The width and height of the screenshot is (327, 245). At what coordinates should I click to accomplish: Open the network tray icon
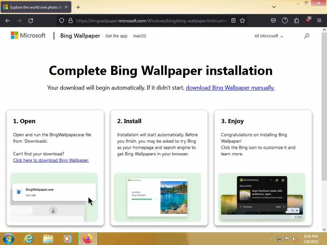coord(279,239)
